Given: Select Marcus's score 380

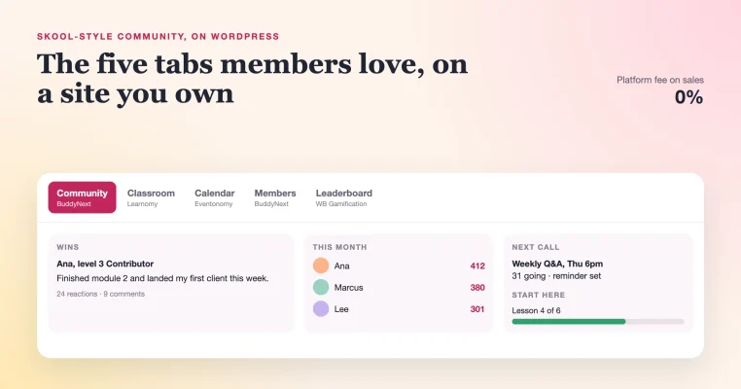Looking at the screenshot, I should pyautogui.click(x=477, y=288).
